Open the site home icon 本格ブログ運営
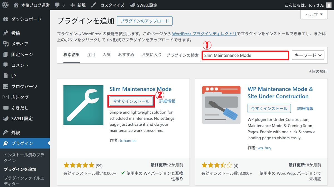The width and height of the screenshot is (334, 187). (x=16, y=5)
